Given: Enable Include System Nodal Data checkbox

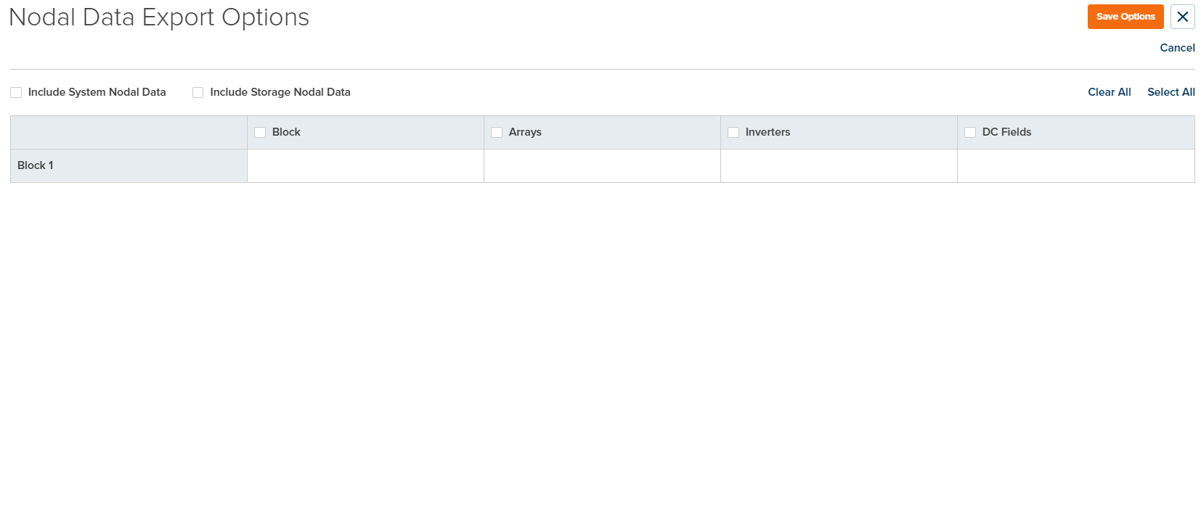Looking at the screenshot, I should pos(16,93).
